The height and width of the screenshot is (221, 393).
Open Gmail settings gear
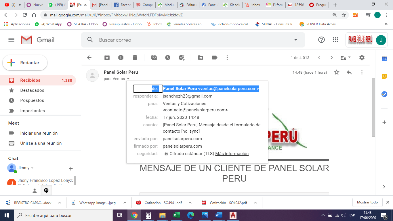[x=362, y=58]
